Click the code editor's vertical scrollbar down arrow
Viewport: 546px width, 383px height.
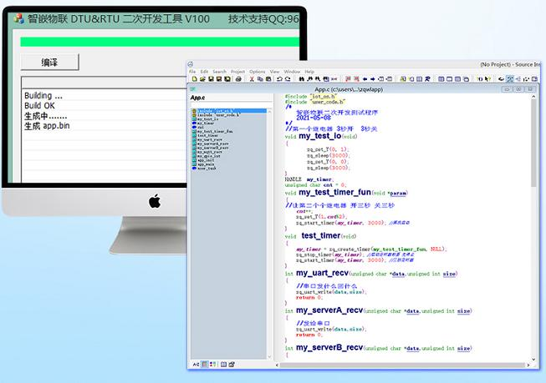tap(533, 360)
